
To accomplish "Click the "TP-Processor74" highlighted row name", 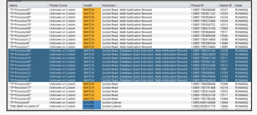I will click(x=20, y=58).
